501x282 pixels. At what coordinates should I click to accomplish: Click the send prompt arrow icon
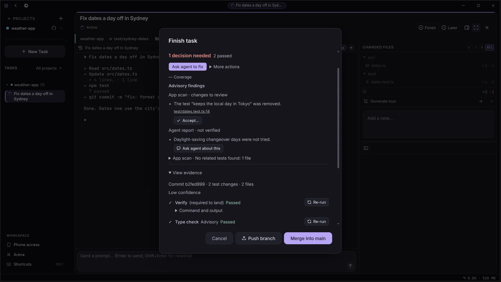(x=350, y=266)
